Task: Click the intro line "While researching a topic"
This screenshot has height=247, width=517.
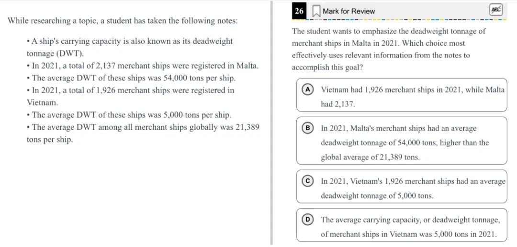Action: [x=123, y=21]
